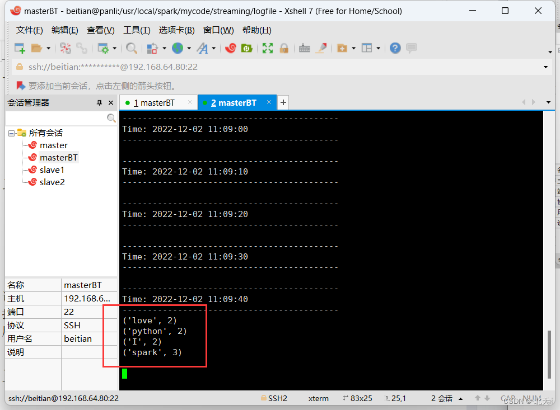
Task: Close the session manager panel
Action: [x=111, y=103]
